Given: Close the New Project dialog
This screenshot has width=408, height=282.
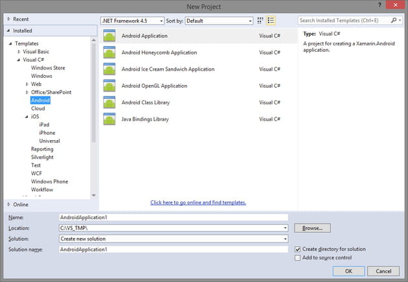Looking at the screenshot, I should tap(396, 5).
